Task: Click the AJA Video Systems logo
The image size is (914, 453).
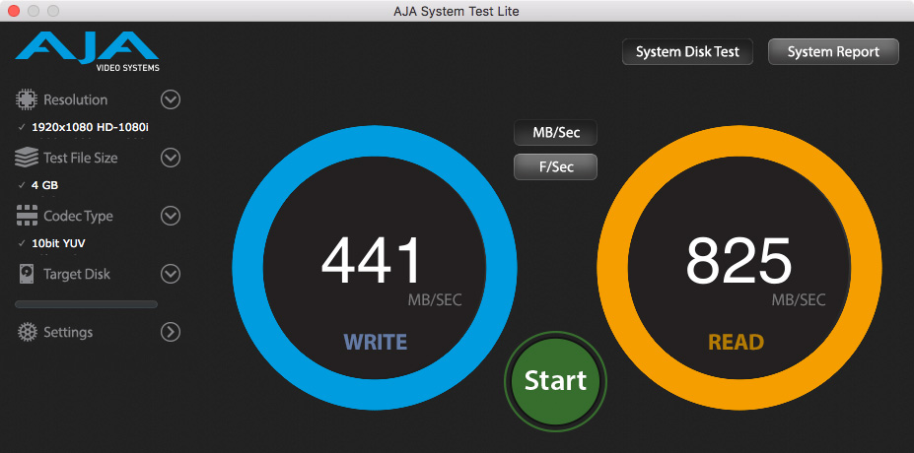Action: [87, 51]
